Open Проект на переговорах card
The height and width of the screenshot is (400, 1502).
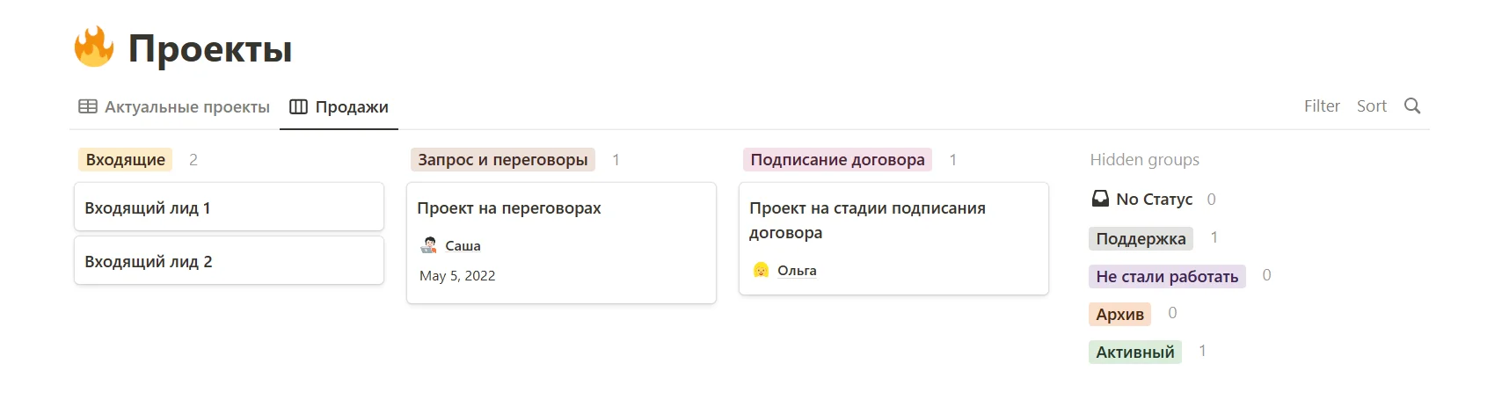(x=561, y=208)
